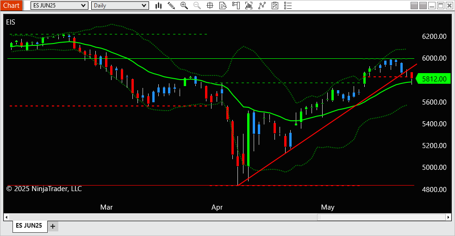Open the indicators icon
The image size is (455, 236).
pyautogui.click(x=249, y=6)
